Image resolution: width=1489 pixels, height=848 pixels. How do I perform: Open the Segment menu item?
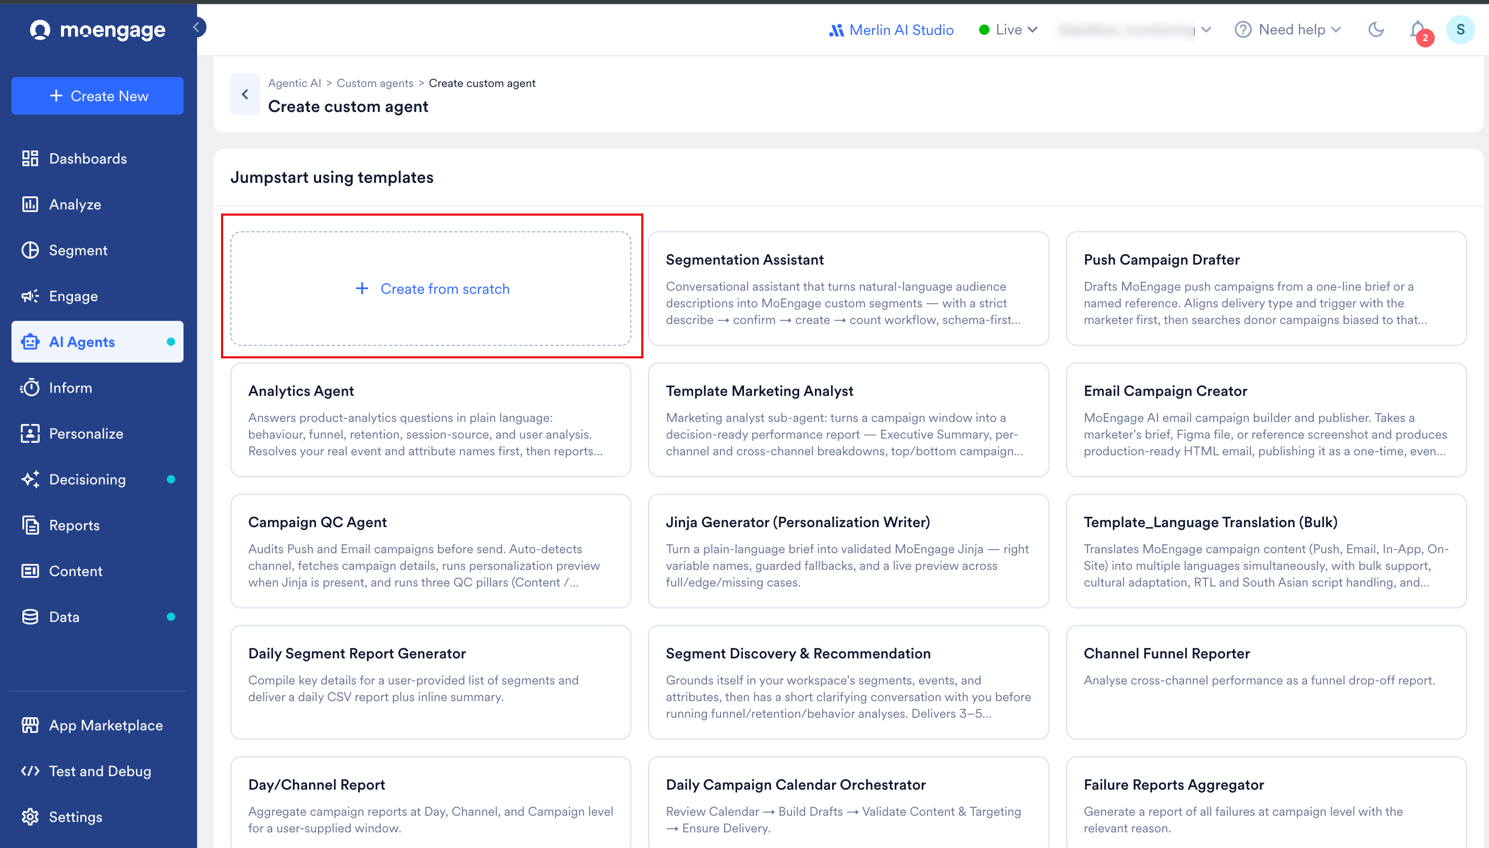(97, 250)
